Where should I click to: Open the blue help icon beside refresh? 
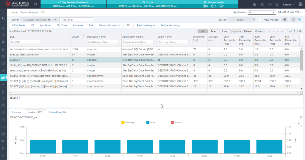299,20
